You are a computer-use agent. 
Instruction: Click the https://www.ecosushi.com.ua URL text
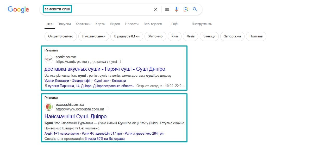click(x=80, y=109)
